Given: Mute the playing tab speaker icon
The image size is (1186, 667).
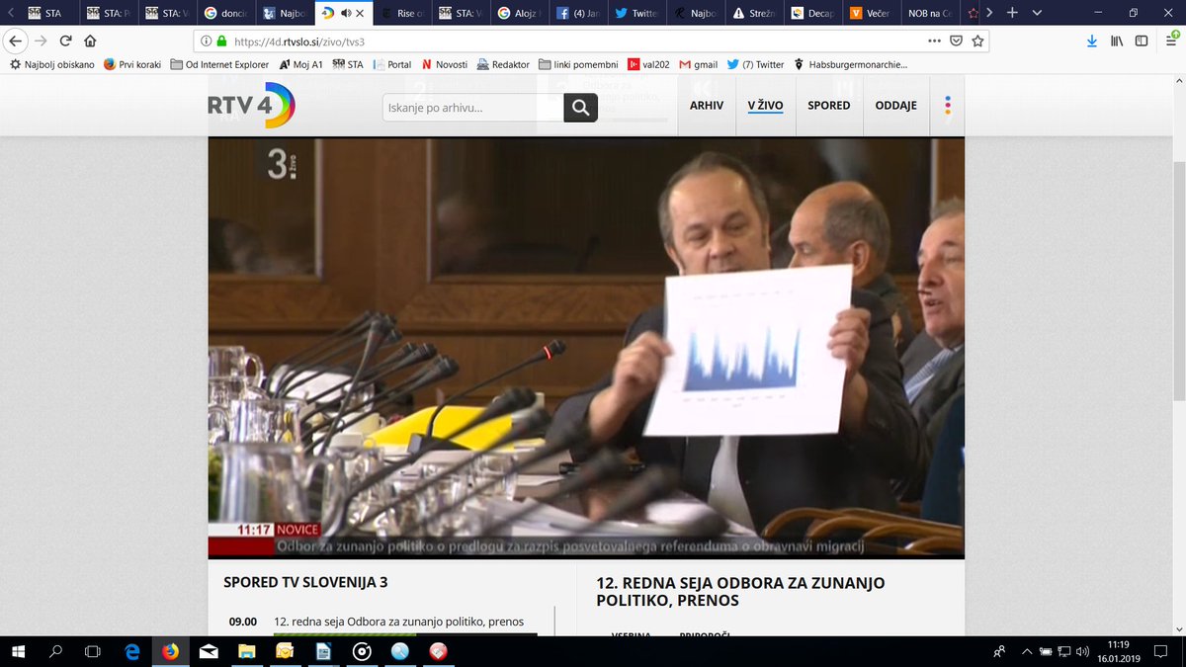Looking at the screenshot, I should (x=345, y=14).
